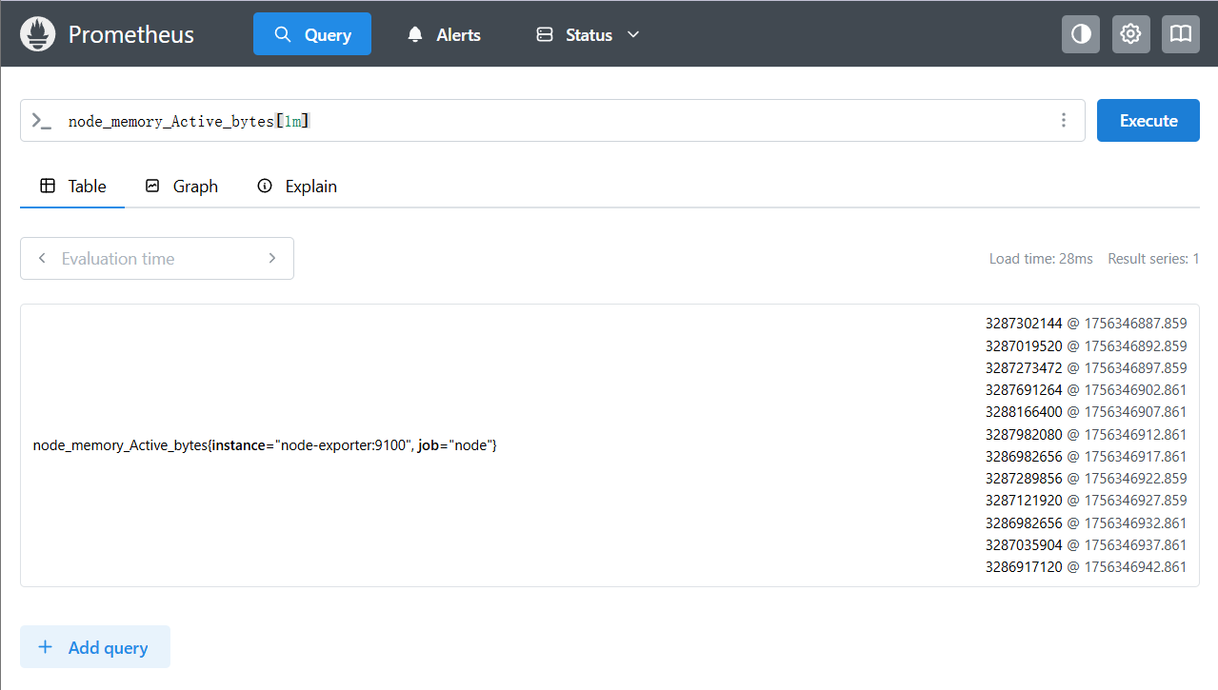The image size is (1218, 690).
Task: Select sample value 3287121920
Action: click(1024, 500)
